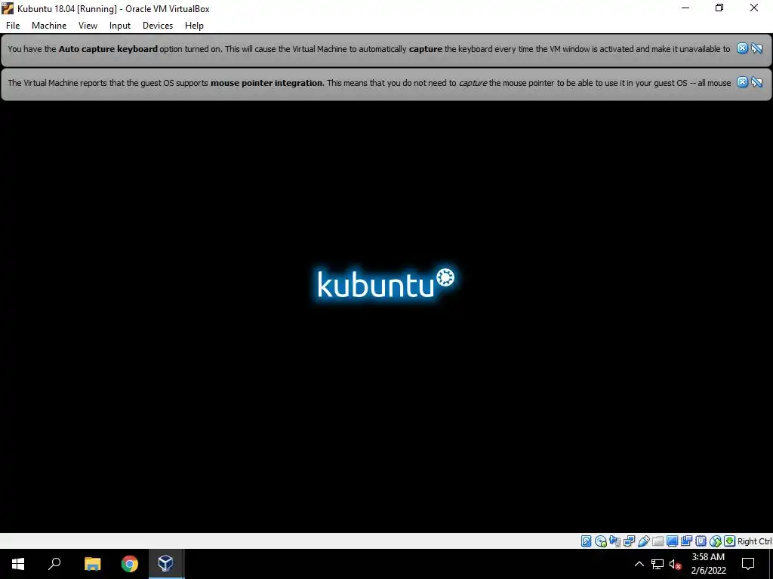Screen dimensions: 773x579
Task: Open File Explorer from the taskbar
Action: click(92, 564)
